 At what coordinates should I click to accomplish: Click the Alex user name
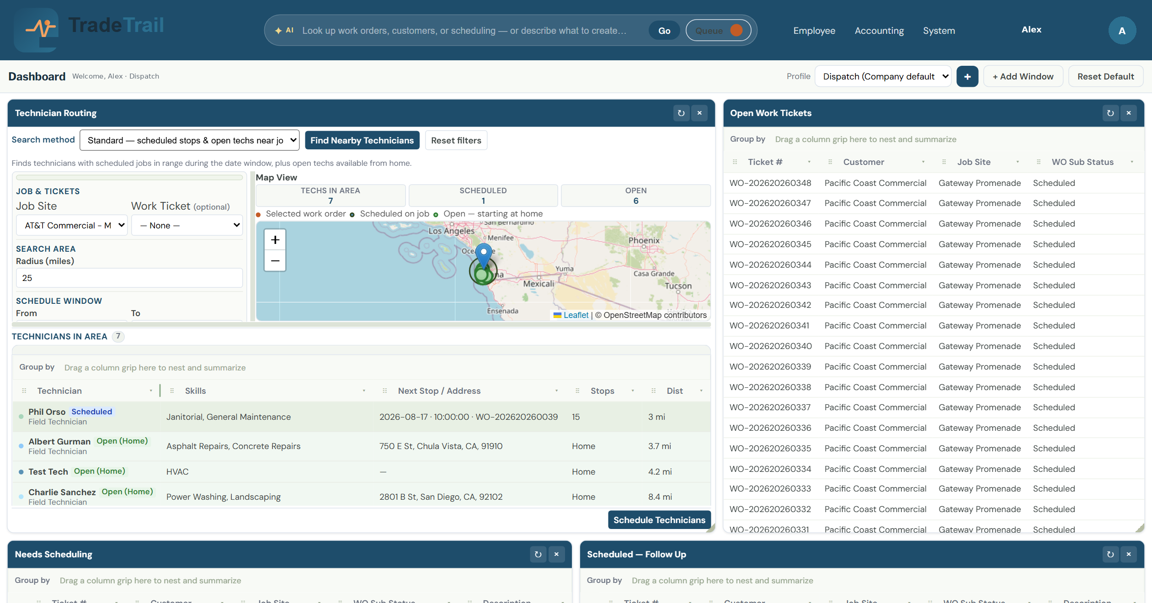click(1031, 30)
